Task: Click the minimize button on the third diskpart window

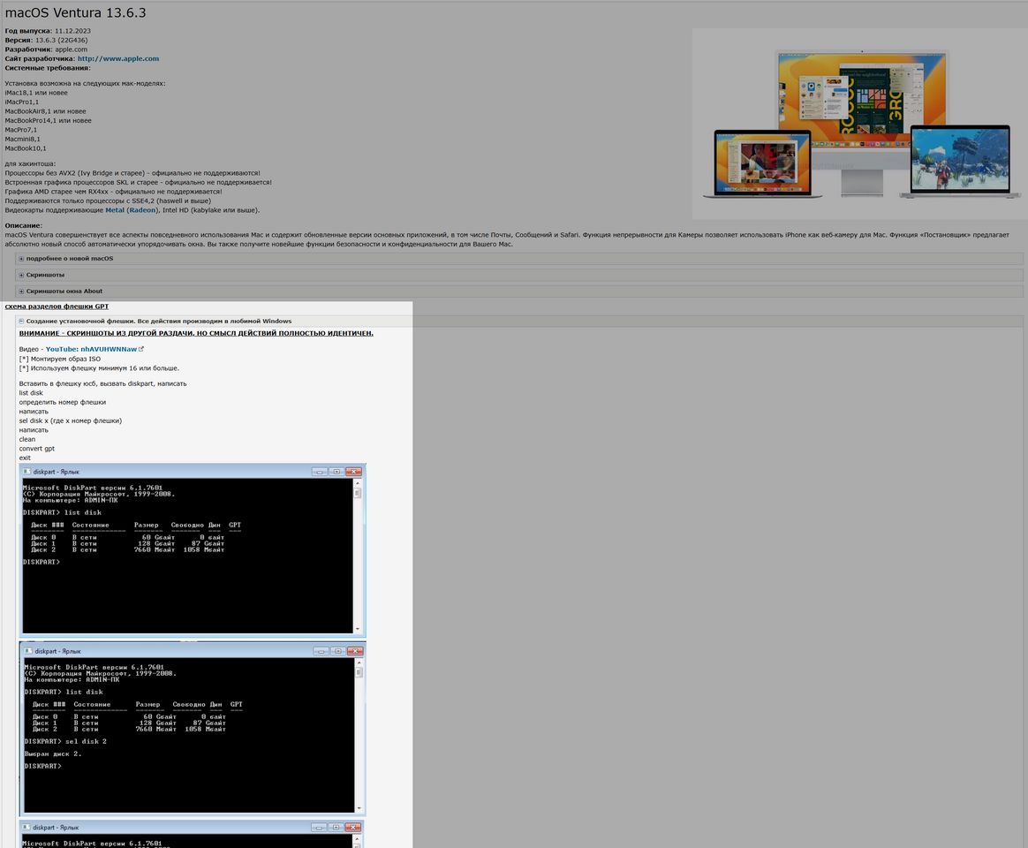Action: (318, 828)
